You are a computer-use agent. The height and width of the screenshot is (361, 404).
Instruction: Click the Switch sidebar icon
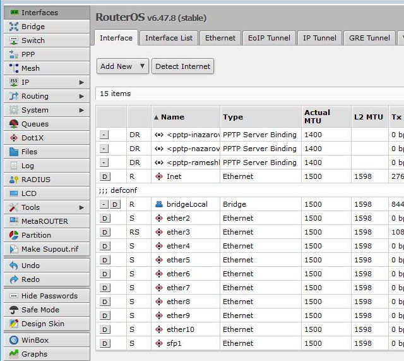point(14,40)
